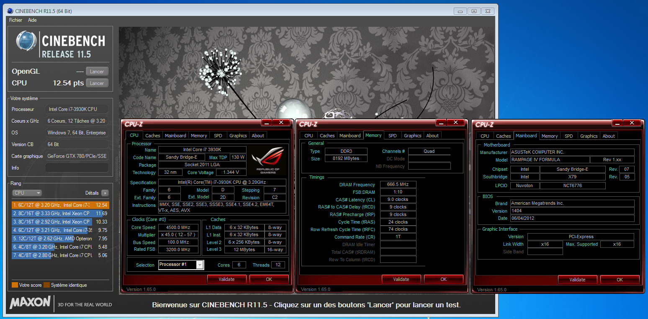Select ranking row 8C/16T @ 3.33 GHz Xeon
The image size is (648, 319).
61,214
